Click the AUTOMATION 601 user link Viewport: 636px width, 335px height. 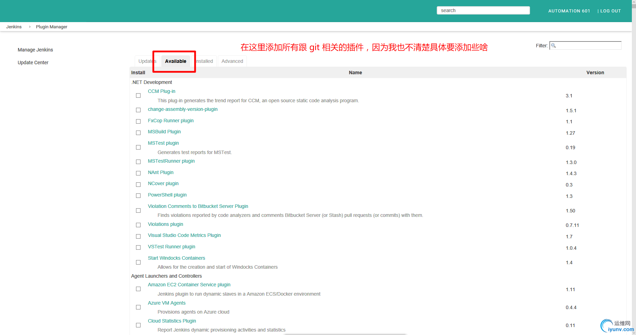(x=569, y=11)
